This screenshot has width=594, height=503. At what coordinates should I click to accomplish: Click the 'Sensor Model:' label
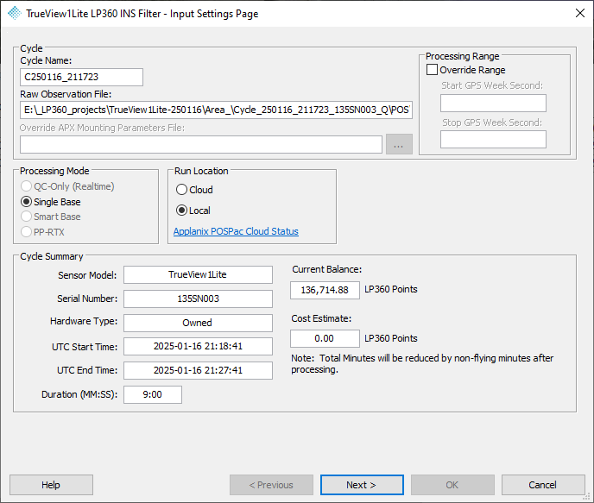(87, 275)
